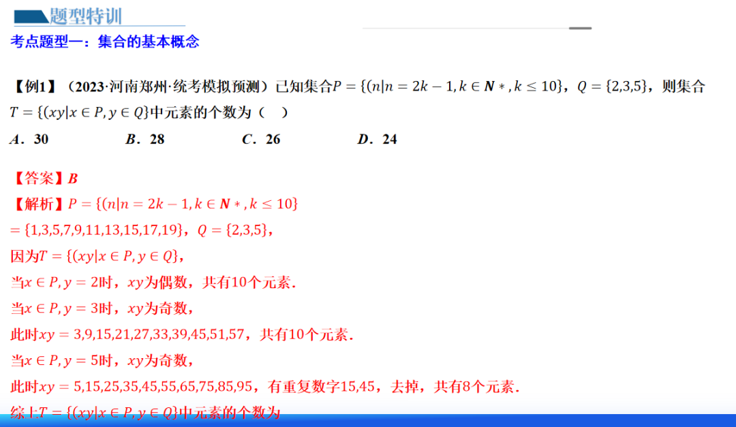The width and height of the screenshot is (736, 427).
Task: Click the line "当x ∈ P, y = 3时，xy为奇数"
Action: (102, 309)
